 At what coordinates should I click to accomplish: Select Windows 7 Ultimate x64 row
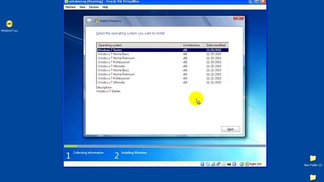[x=163, y=82]
